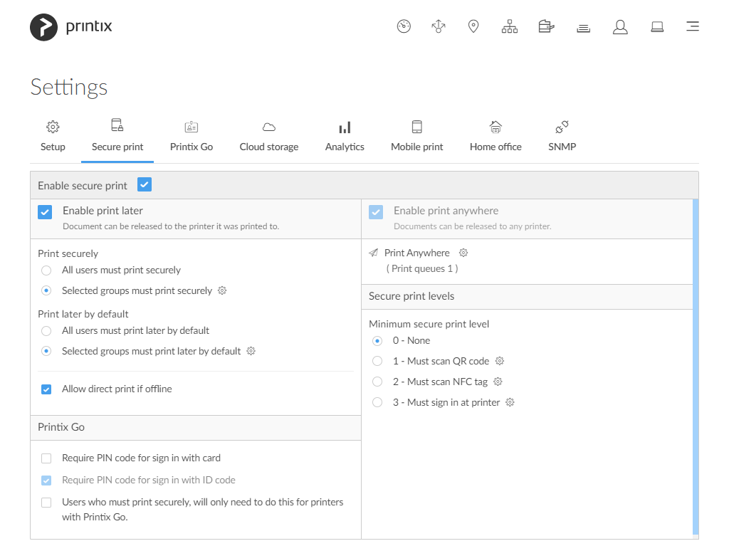
Task: Toggle Allow direct print if offline
Action: tap(46, 389)
